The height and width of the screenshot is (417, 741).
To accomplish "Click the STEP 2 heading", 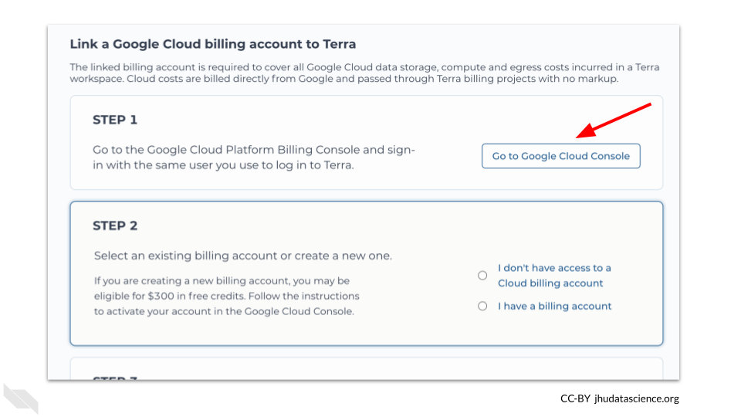I will pos(115,225).
